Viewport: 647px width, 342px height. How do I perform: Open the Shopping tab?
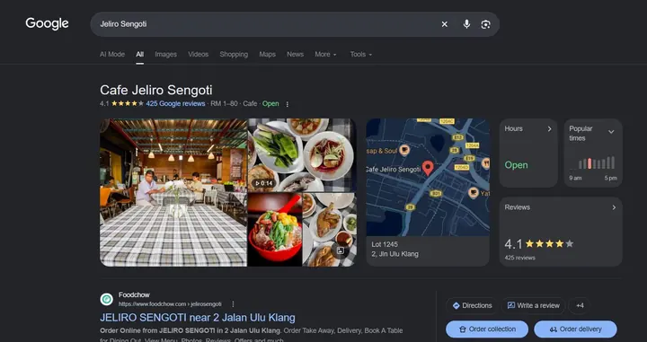tap(234, 54)
